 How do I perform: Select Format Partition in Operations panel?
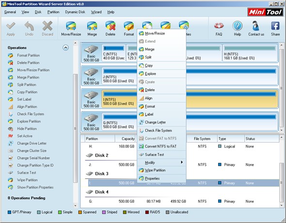pyautogui.click(x=29, y=55)
